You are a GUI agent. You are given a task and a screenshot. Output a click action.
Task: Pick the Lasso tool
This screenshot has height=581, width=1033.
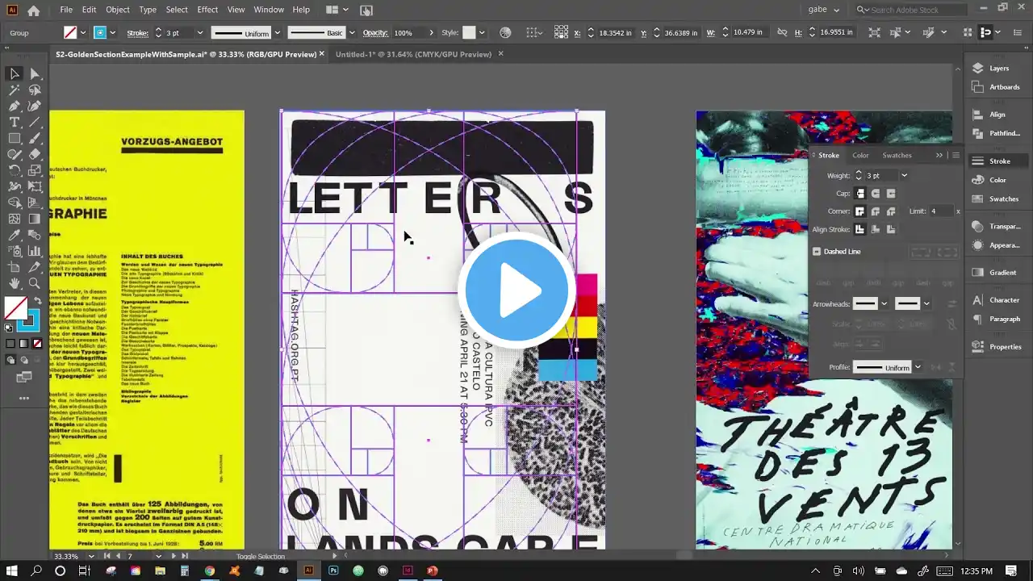pos(35,90)
